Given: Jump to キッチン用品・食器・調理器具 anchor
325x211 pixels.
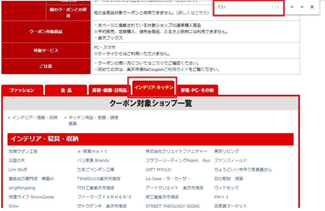Looking at the screenshot, I should pyautogui.click(x=93, y=120).
